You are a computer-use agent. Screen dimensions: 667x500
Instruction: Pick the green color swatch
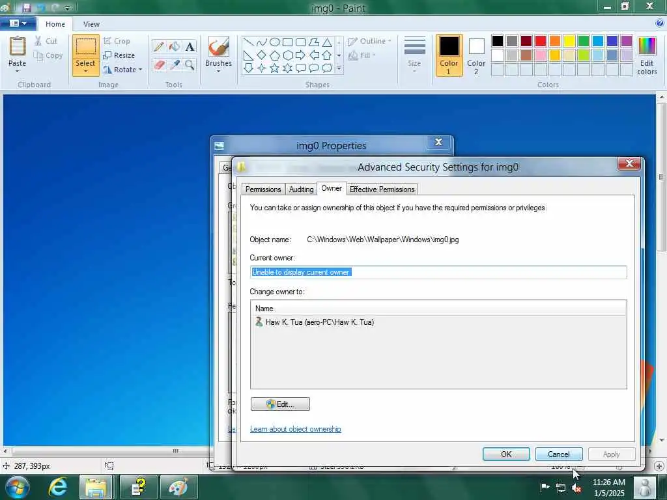[x=584, y=41]
